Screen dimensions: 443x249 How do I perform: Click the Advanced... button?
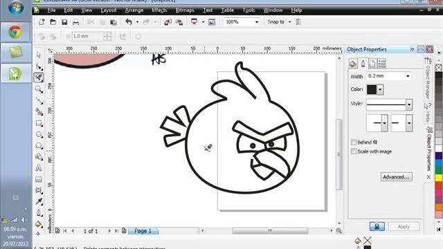click(397, 177)
